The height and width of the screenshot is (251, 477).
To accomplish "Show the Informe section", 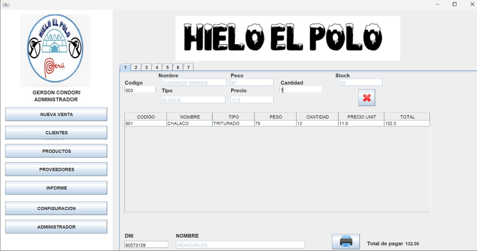I will coord(56,188).
